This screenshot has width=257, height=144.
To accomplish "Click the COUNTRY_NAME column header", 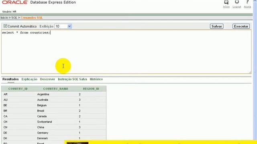I will [x=56, y=89].
